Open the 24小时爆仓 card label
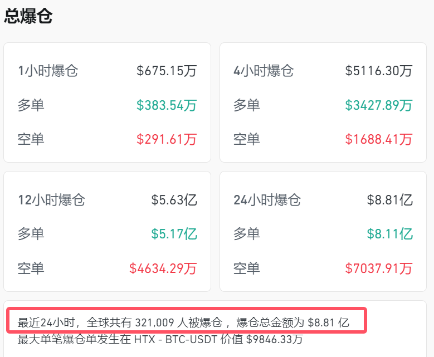The width and height of the screenshot is (434, 357). click(267, 200)
